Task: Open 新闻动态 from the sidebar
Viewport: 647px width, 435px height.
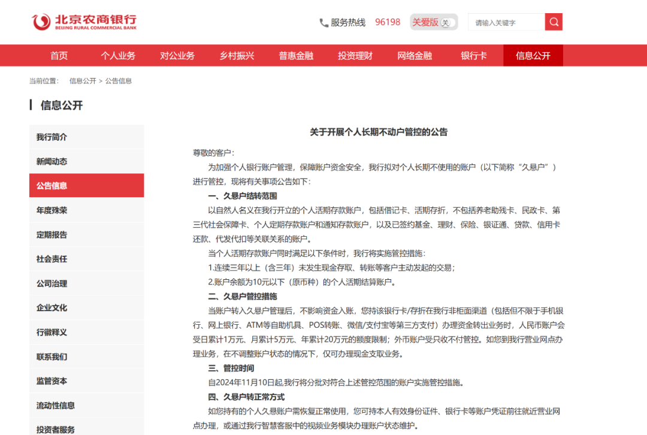Action: pos(86,161)
